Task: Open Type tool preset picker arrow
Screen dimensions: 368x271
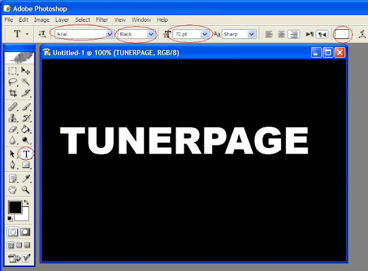Action: pyautogui.click(x=27, y=34)
